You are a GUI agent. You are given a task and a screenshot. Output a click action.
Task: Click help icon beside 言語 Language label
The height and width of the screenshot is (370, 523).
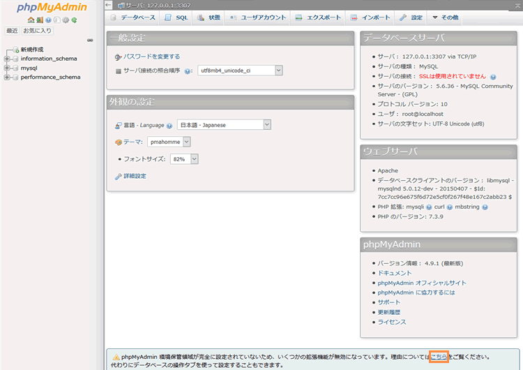[169, 126]
